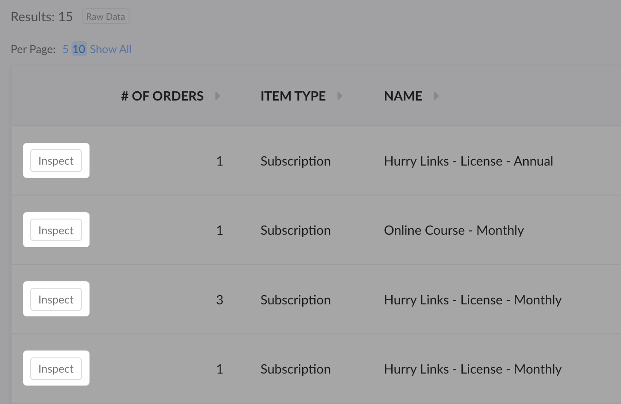621x404 pixels.
Task: Click the Online Course - Monthly name
Action: tap(454, 231)
